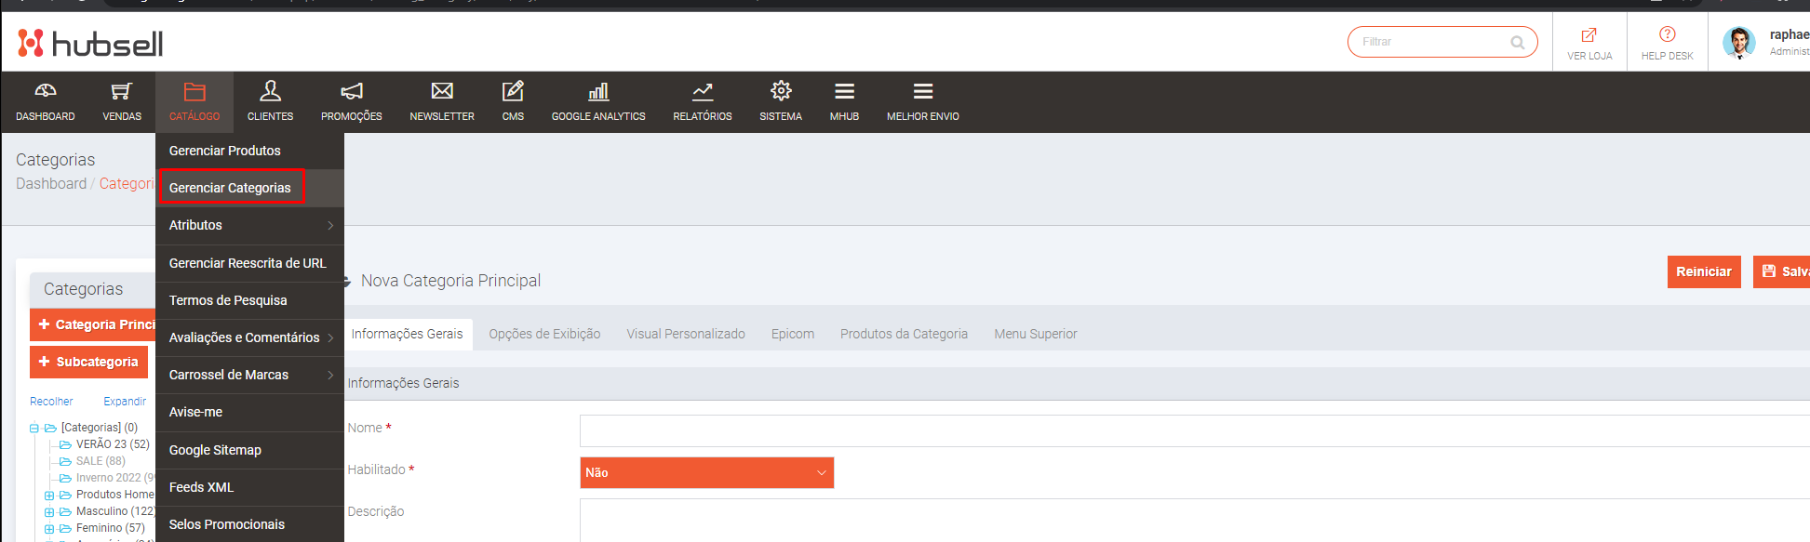Open the Promoções megaphone icon
This screenshot has height=542, width=1810.
pos(351,92)
